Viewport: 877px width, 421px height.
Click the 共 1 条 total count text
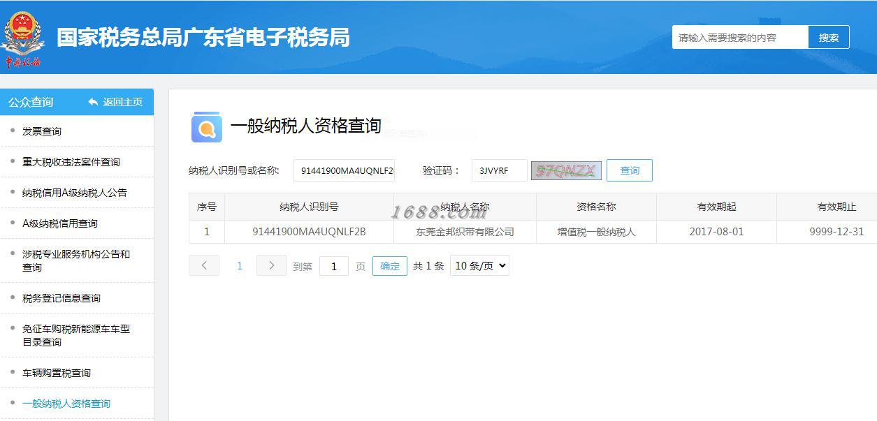pyautogui.click(x=428, y=266)
